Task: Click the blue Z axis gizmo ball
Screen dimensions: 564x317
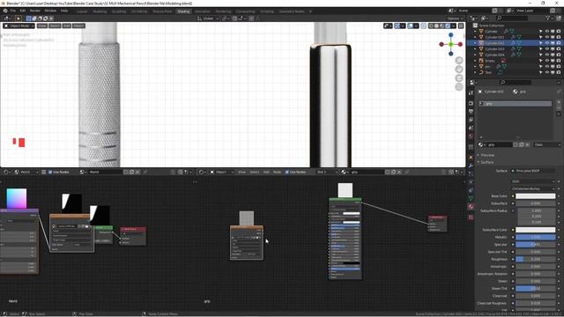Action: [x=450, y=35]
